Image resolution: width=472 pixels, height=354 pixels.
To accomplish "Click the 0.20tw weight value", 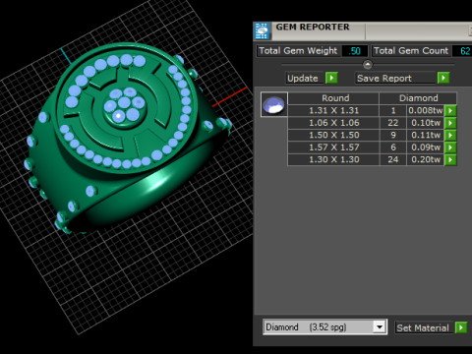I will click(426, 159).
